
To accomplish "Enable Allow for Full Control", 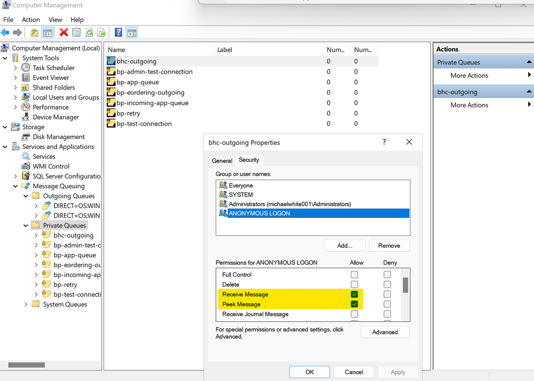I will point(355,275).
